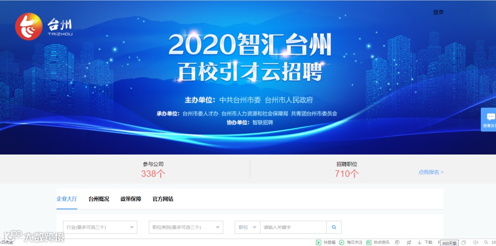Click the zoom magnifier in status bar
496x246 pixels.
pyautogui.click(x=486, y=242)
